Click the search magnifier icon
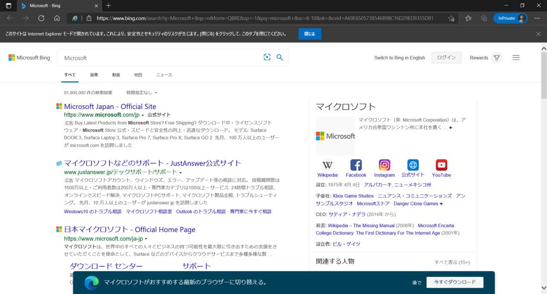Screen dimensions: 547x294 [x=280, y=57]
